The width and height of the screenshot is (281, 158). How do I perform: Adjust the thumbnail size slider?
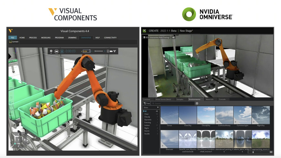(x=258, y=152)
